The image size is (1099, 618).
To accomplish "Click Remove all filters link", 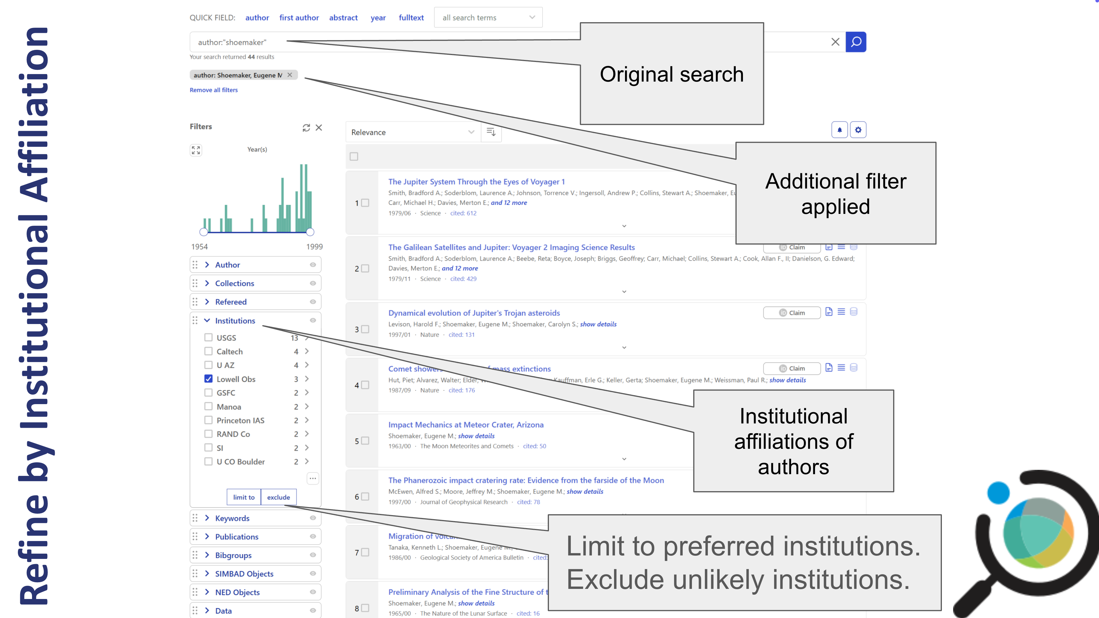I will click(214, 90).
